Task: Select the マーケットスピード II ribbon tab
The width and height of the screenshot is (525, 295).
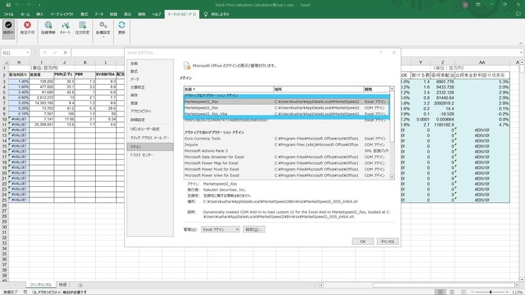Action: [182, 14]
